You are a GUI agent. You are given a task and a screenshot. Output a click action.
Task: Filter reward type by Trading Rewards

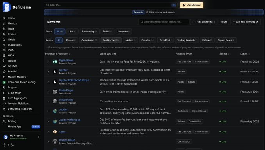tap(187, 40)
